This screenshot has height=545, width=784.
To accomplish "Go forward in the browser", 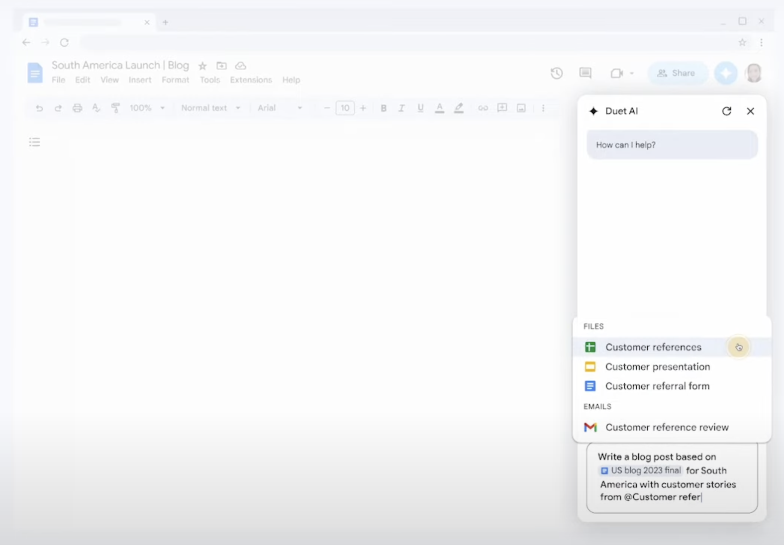I will tap(45, 43).
